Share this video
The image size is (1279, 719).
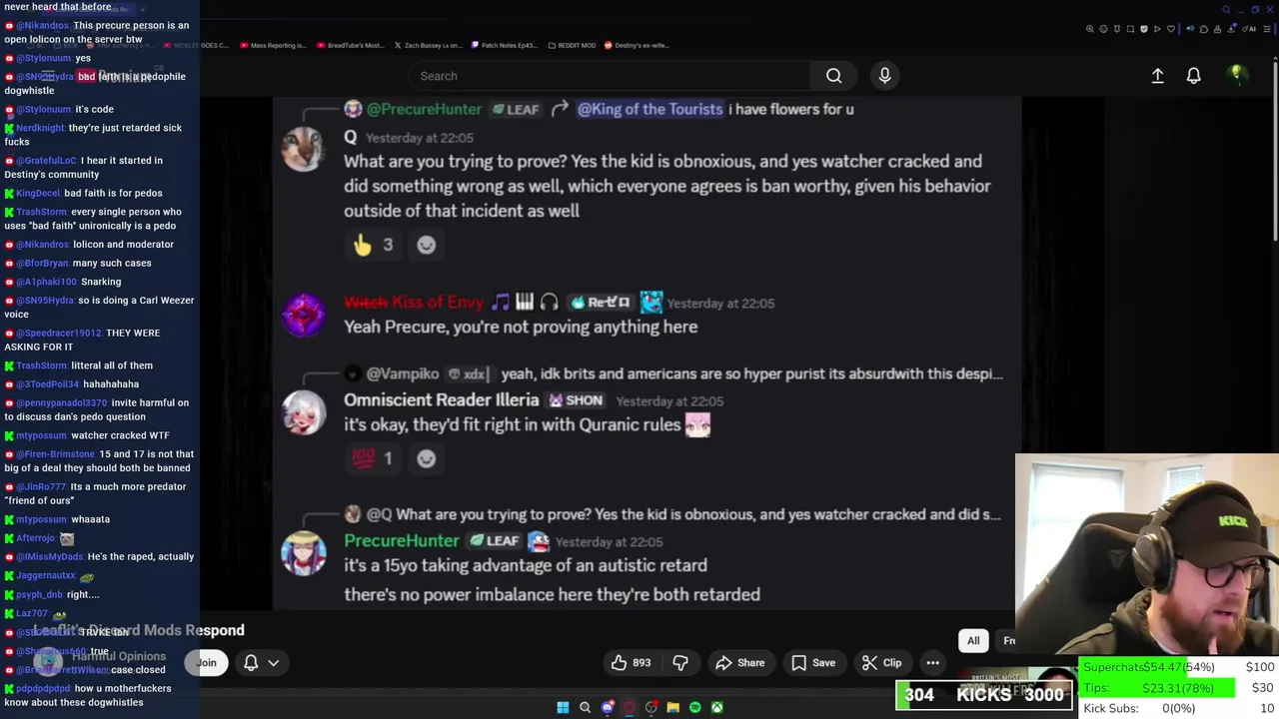[739, 663]
